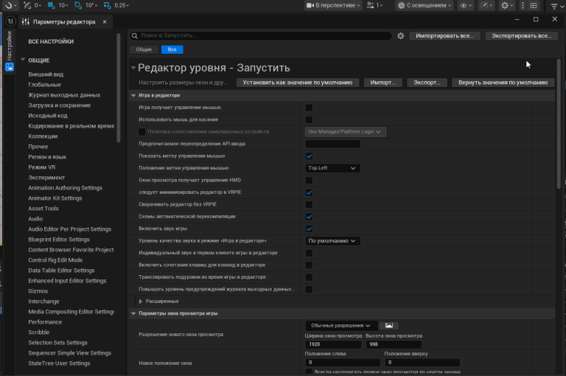
Task: Click Установить как значение по умолчанию
Action: [x=298, y=83]
